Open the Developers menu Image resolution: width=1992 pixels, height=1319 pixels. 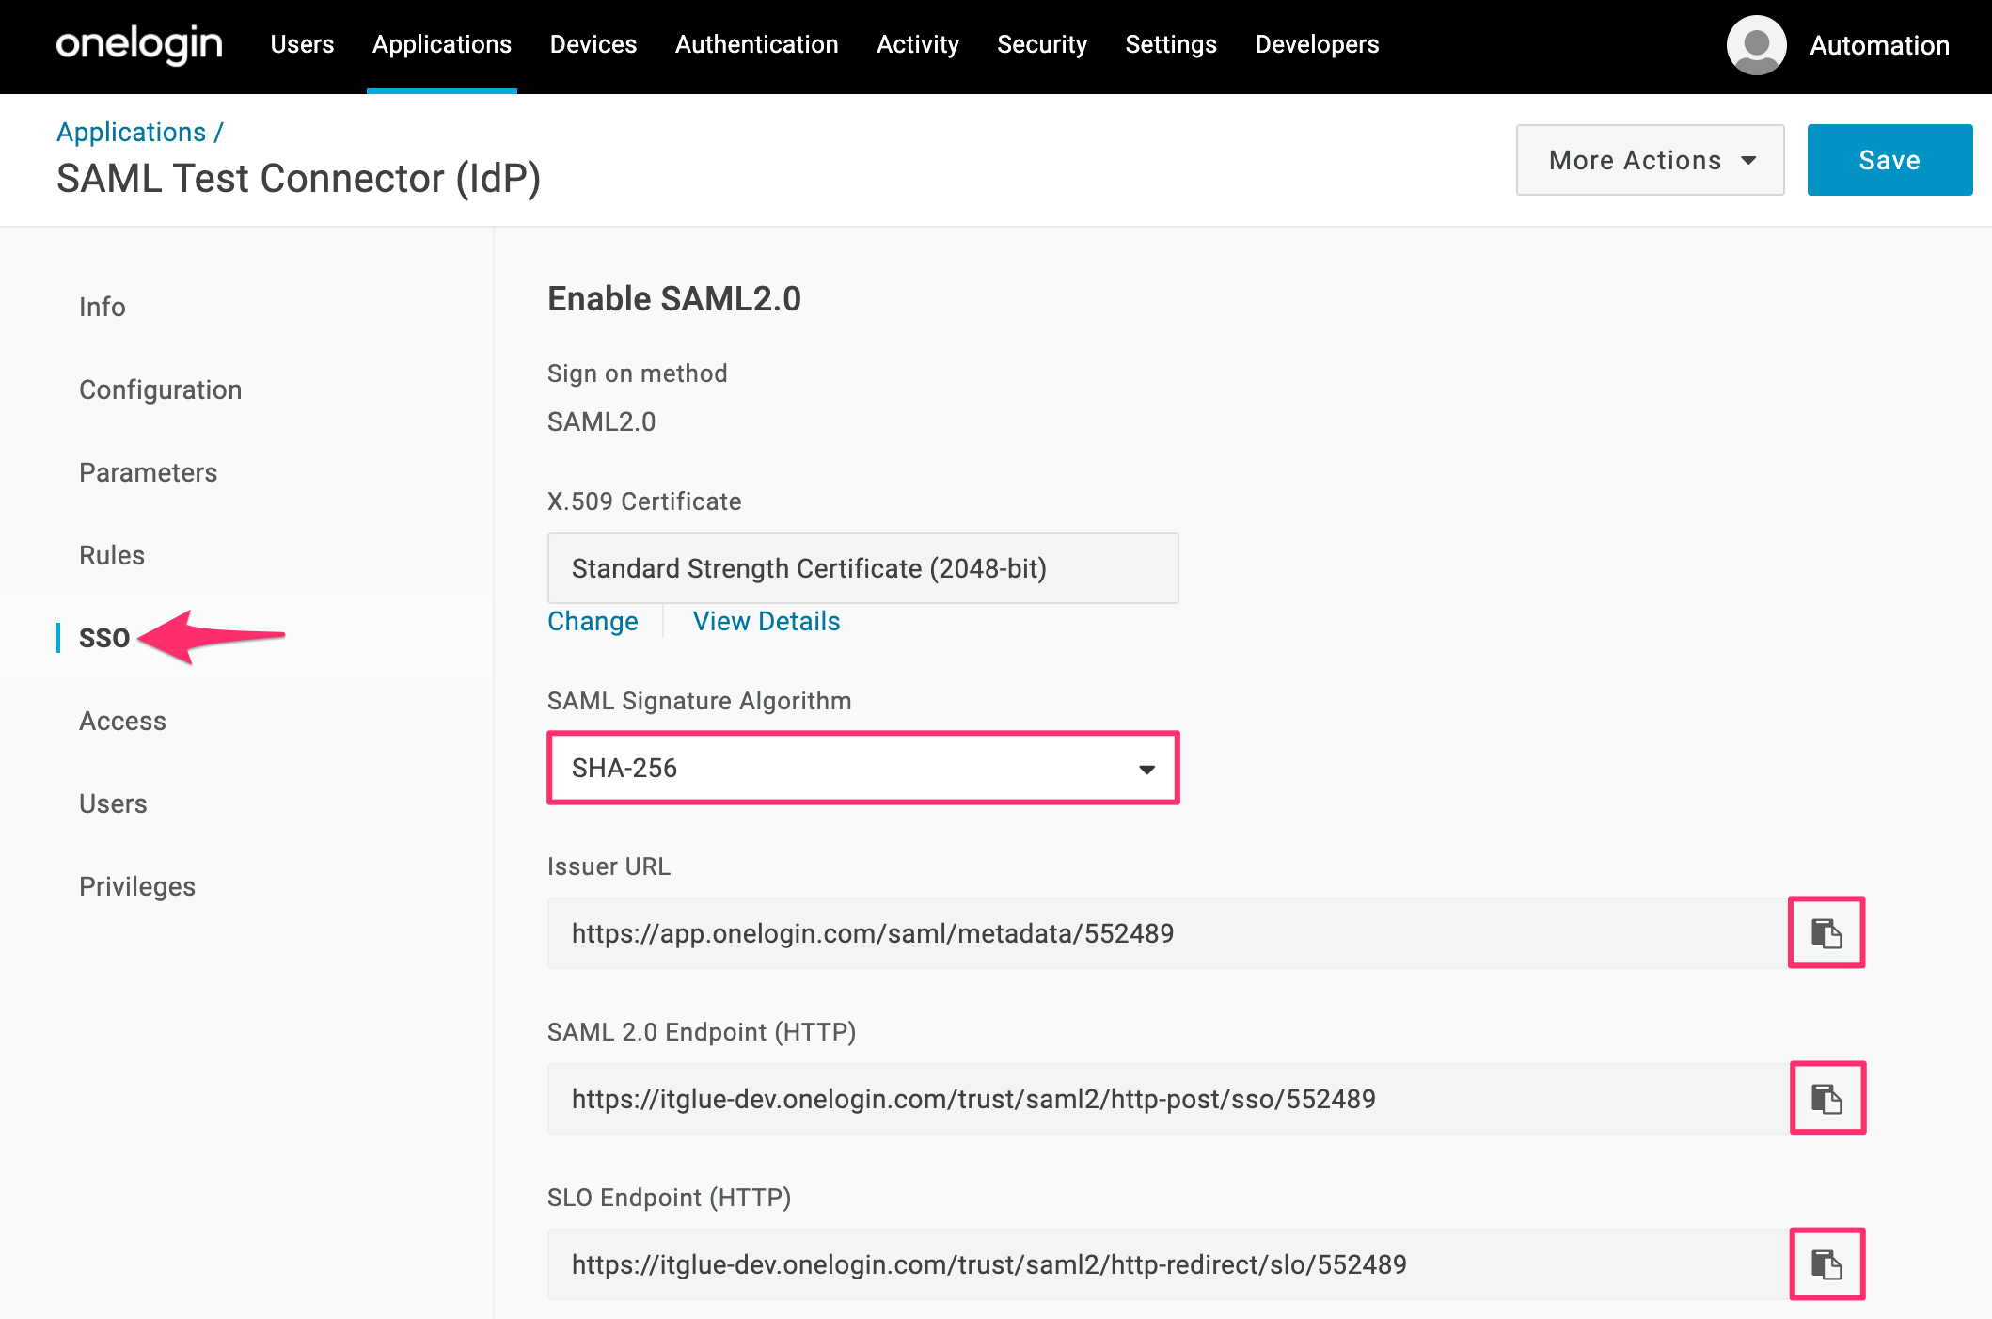coord(1316,44)
